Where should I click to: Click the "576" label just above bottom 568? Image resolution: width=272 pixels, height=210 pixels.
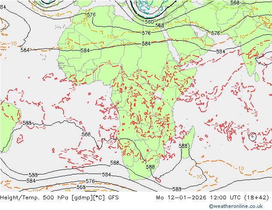coord(90,181)
